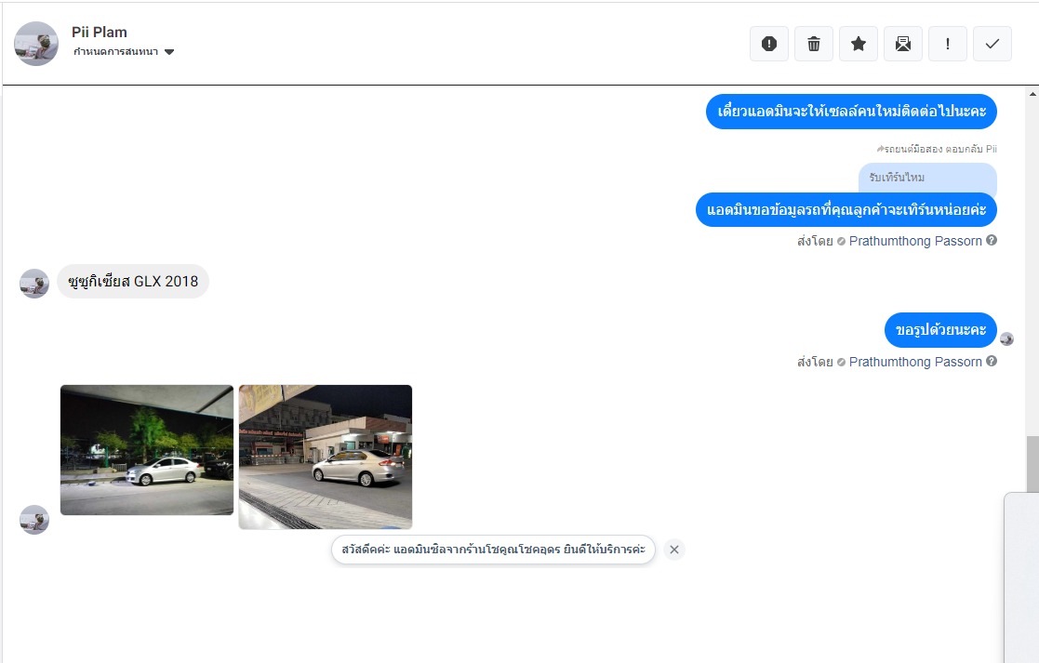Mark conversation as spam with the octagon icon
The width and height of the screenshot is (1039, 663).
coord(768,44)
